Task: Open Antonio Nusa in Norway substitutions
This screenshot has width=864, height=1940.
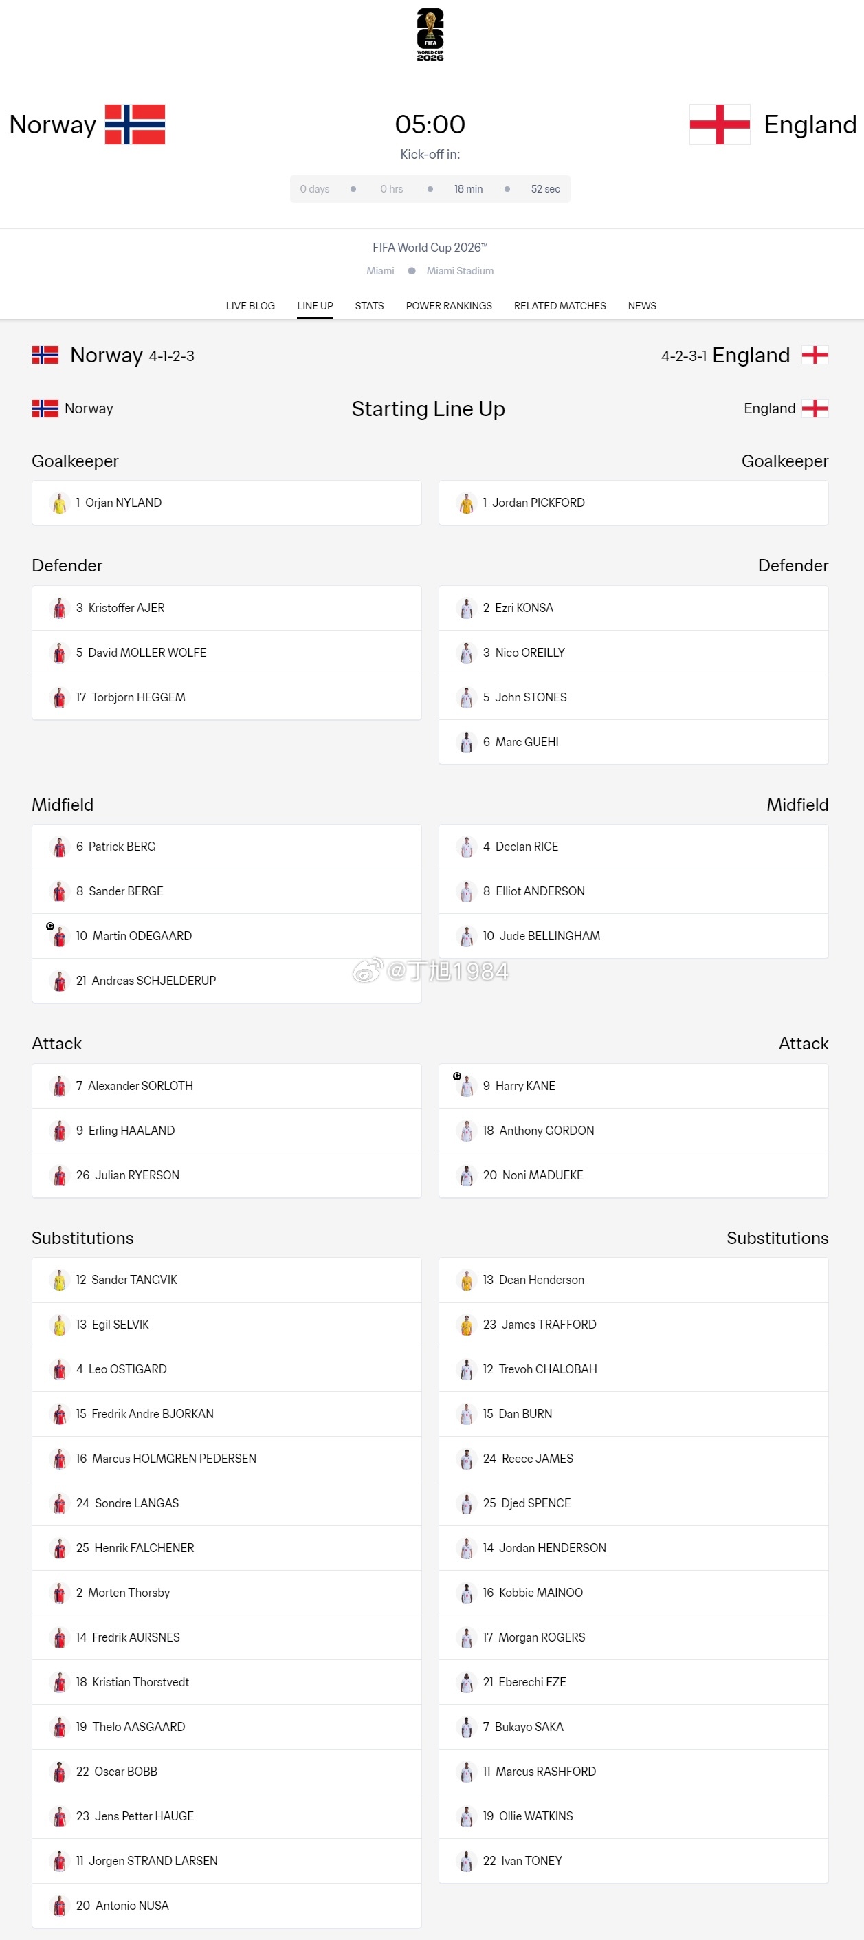Action: (227, 1906)
